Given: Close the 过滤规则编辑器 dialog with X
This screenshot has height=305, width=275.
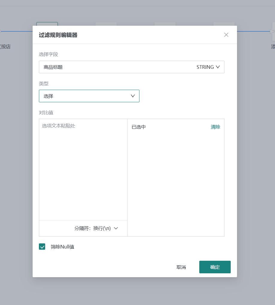Looking at the screenshot, I should click(226, 35).
